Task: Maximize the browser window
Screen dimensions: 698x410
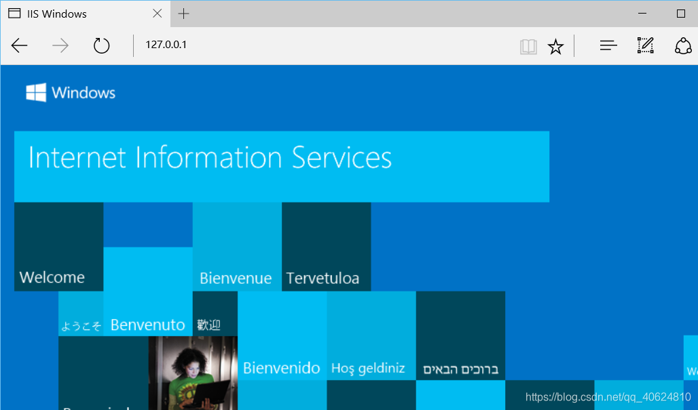Action: pos(680,14)
